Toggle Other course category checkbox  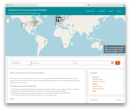click(x=106, y=51)
